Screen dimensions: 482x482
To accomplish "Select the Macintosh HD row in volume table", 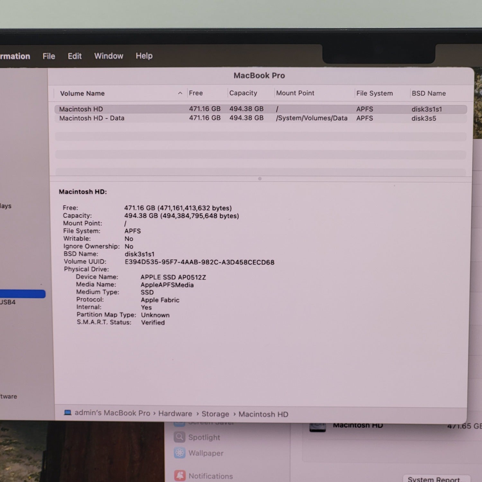I will coord(81,109).
